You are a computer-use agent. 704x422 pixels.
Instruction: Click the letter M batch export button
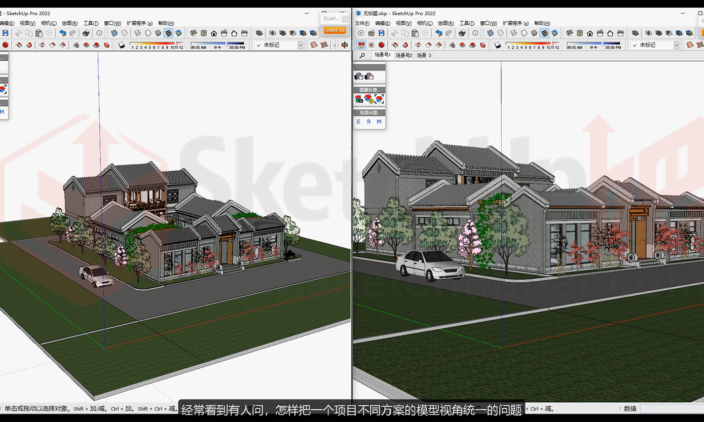coord(379,122)
